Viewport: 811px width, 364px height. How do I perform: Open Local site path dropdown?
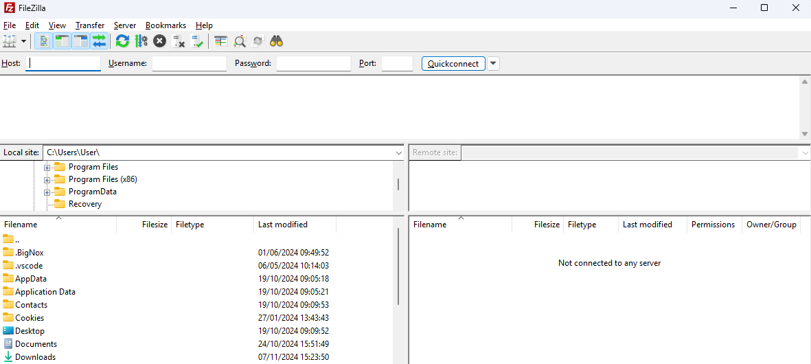point(399,153)
